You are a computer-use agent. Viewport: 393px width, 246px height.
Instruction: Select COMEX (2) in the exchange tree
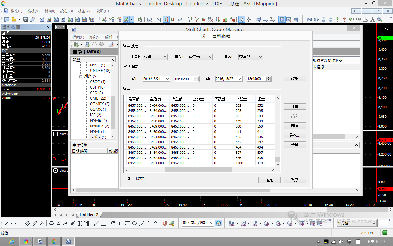[100, 104]
